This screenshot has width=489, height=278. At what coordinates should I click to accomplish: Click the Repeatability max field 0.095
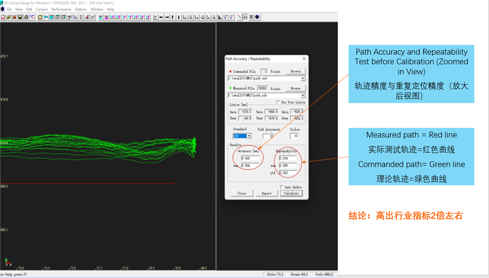(288, 166)
